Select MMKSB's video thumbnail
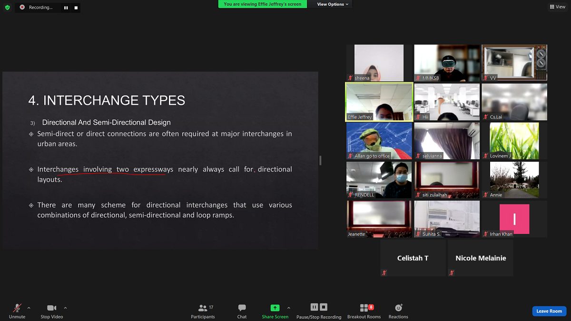571x321 pixels. (x=447, y=63)
